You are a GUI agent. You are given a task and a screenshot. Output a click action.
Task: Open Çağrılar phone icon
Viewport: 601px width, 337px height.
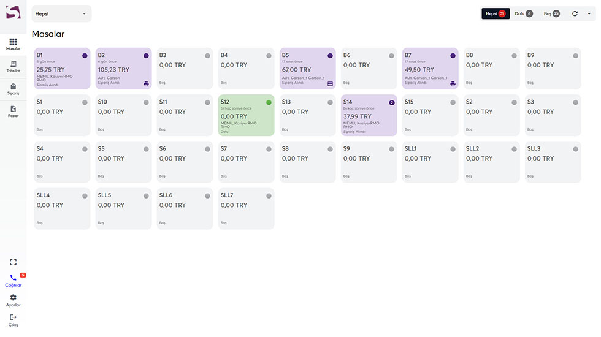click(13, 277)
